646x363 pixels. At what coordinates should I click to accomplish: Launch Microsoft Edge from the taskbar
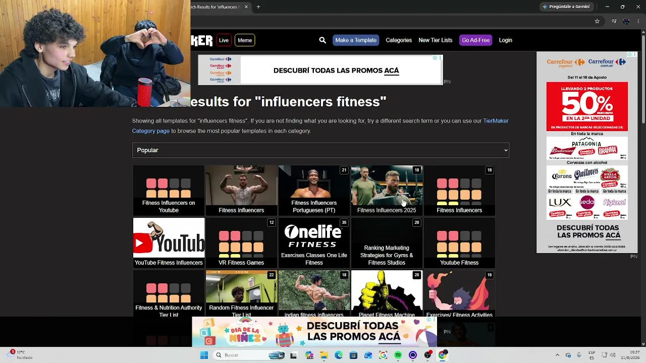point(339,355)
